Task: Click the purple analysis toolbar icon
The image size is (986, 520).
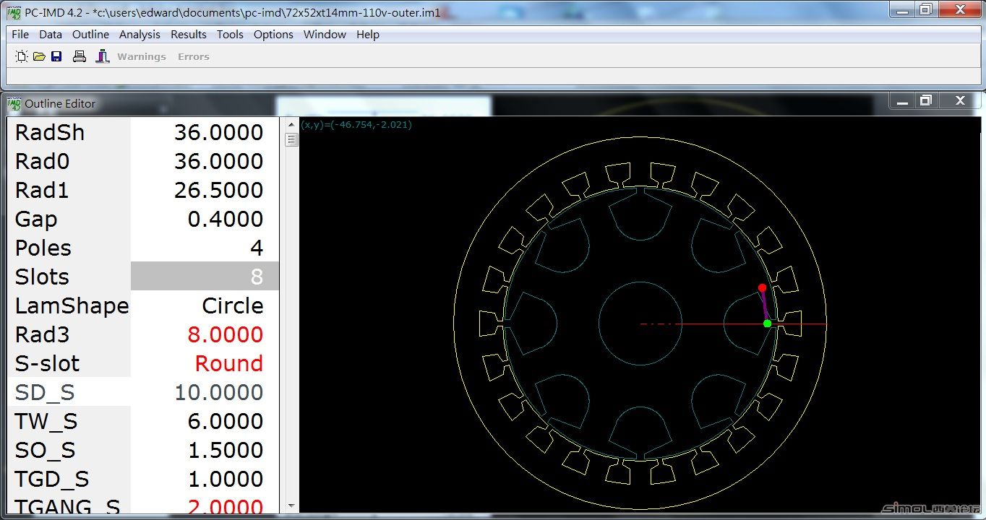Action: tap(103, 56)
